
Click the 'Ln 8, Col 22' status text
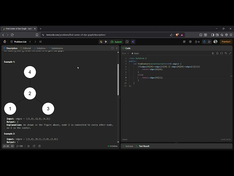click(226, 139)
